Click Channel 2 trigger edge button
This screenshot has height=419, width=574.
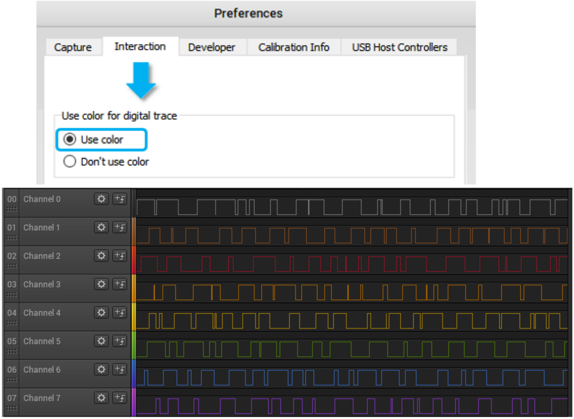pyautogui.click(x=119, y=255)
